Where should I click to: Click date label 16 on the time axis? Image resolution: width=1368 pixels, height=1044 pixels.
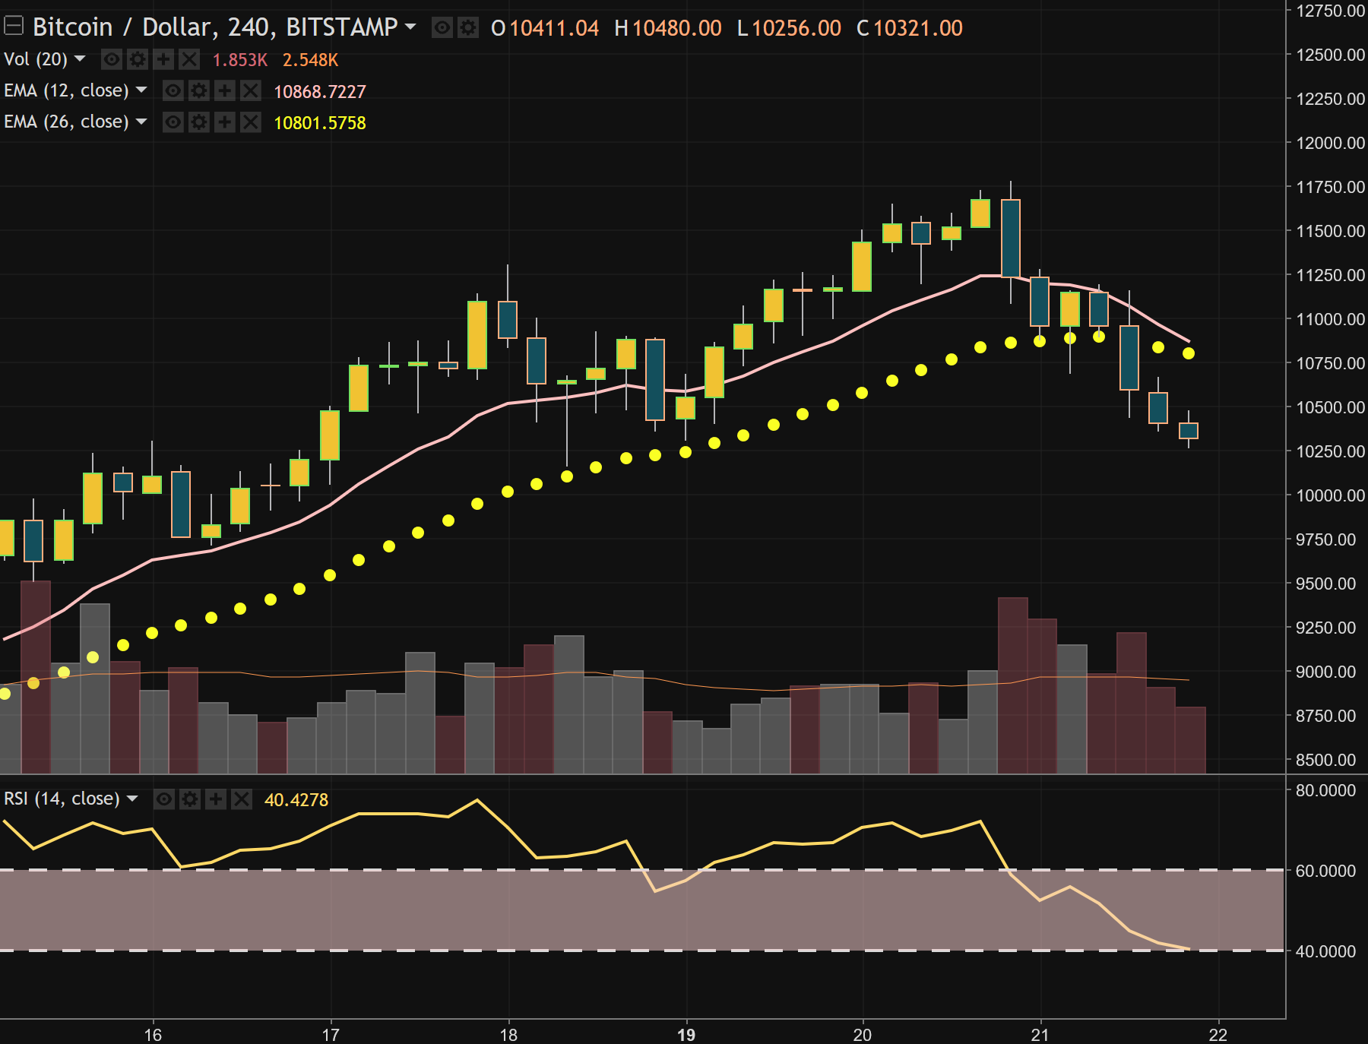153,1035
